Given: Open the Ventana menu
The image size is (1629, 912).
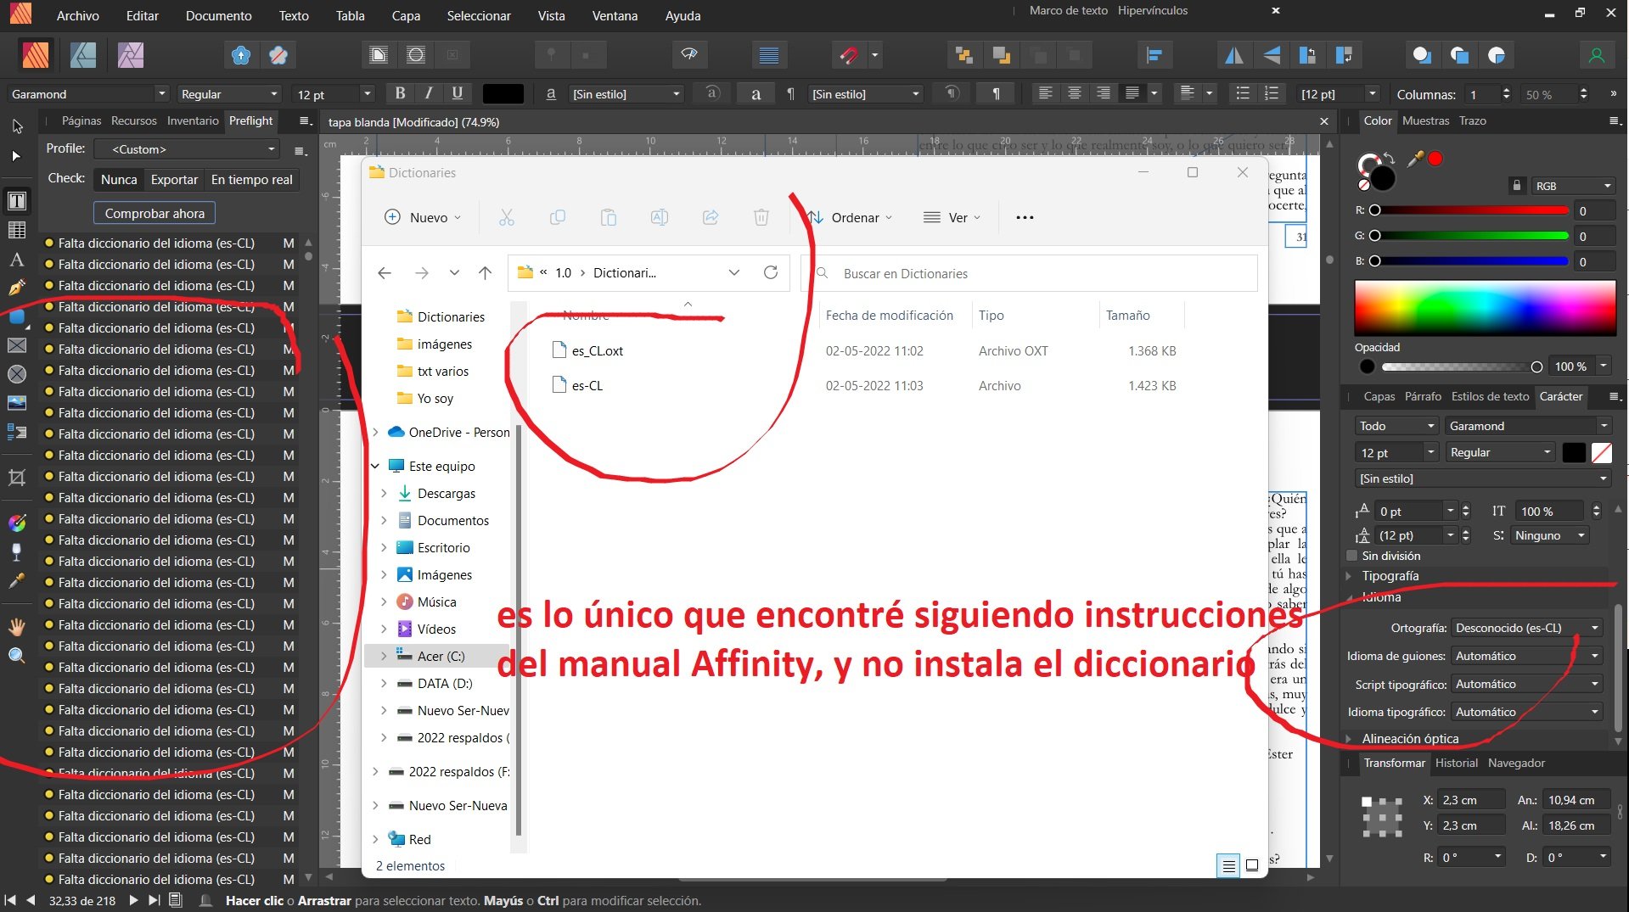Looking at the screenshot, I should pos(615,15).
